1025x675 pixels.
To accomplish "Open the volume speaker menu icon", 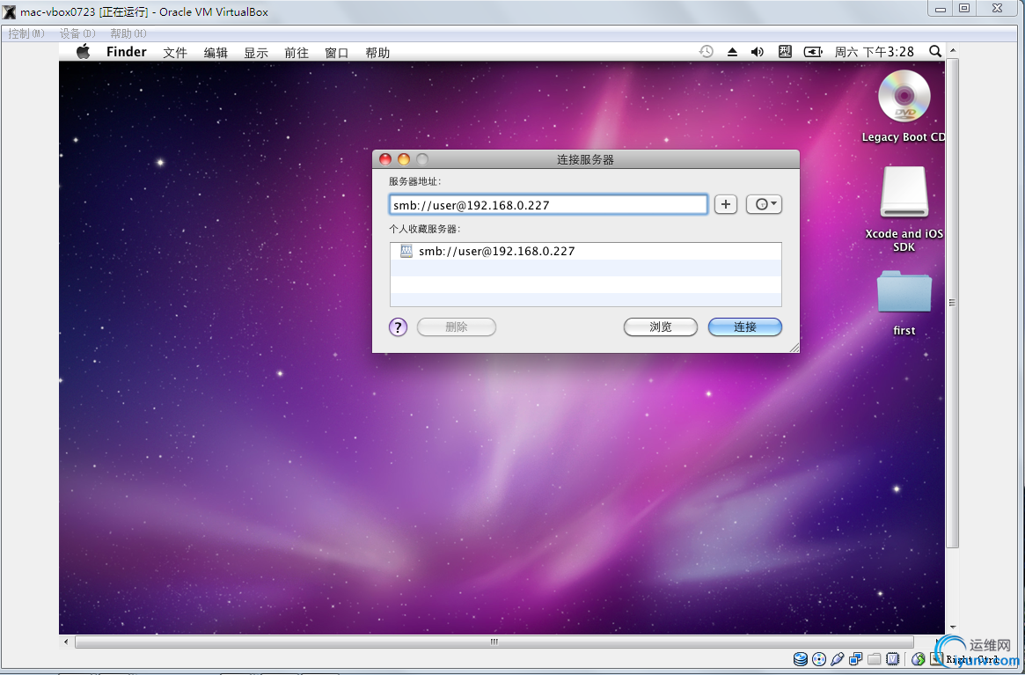I will 757,52.
